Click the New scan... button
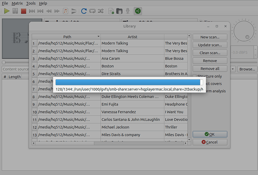 pos(210,37)
